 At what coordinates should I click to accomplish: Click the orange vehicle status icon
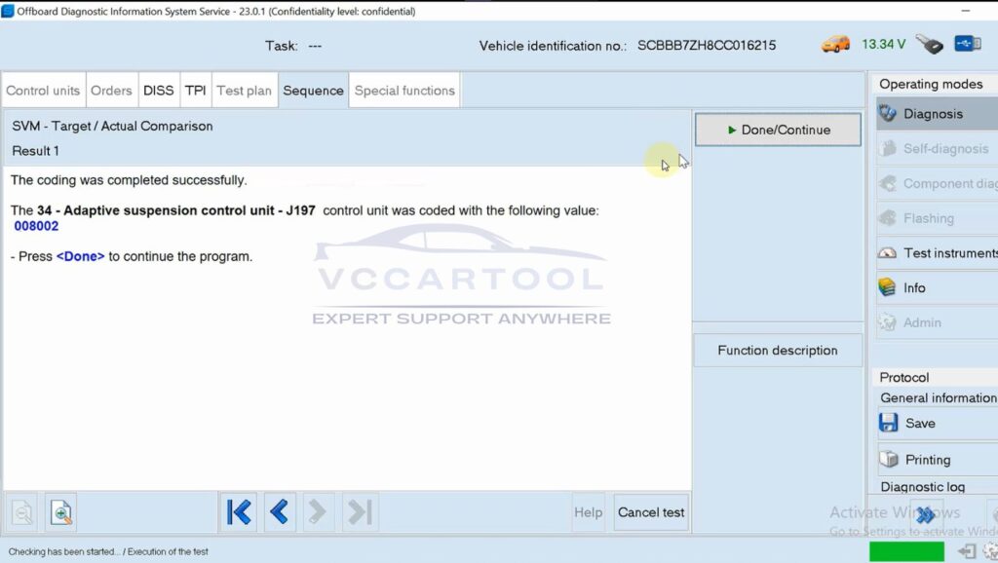click(835, 45)
